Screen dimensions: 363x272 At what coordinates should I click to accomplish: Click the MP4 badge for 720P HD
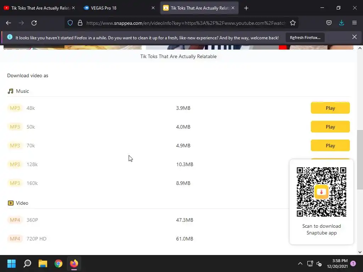15,239
